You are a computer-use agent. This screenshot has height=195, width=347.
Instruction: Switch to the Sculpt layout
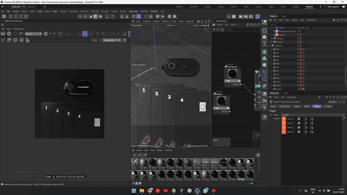point(221,6)
